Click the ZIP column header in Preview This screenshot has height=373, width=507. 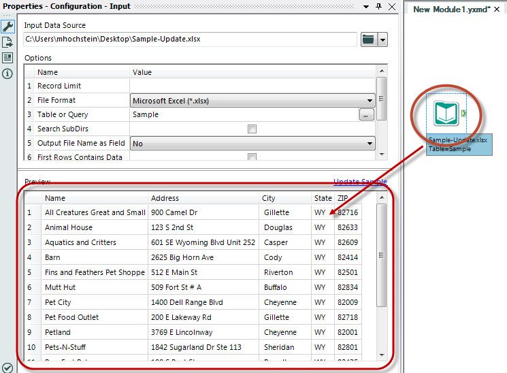(x=348, y=198)
